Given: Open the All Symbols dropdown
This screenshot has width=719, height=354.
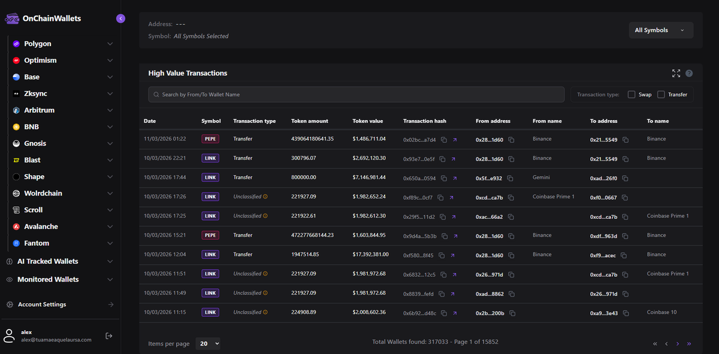Looking at the screenshot, I should (x=661, y=29).
